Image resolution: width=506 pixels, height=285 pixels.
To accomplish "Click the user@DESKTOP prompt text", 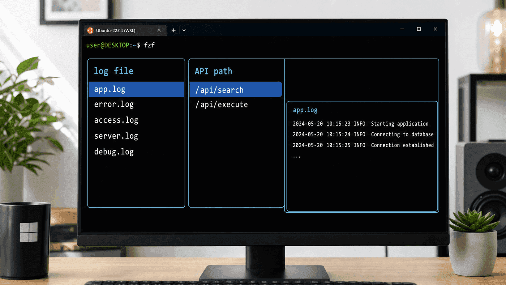I will point(108,45).
